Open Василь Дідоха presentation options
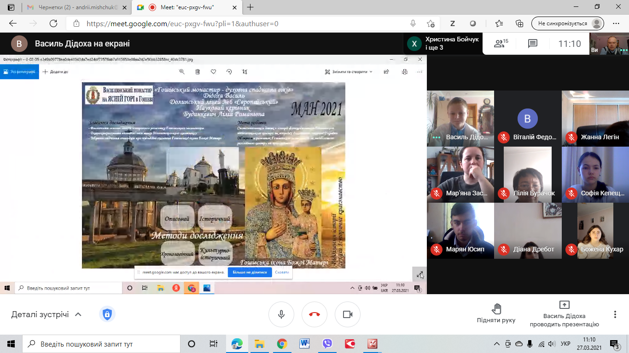Image resolution: width=629 pixels, height=353 pixels. point(564,313)
